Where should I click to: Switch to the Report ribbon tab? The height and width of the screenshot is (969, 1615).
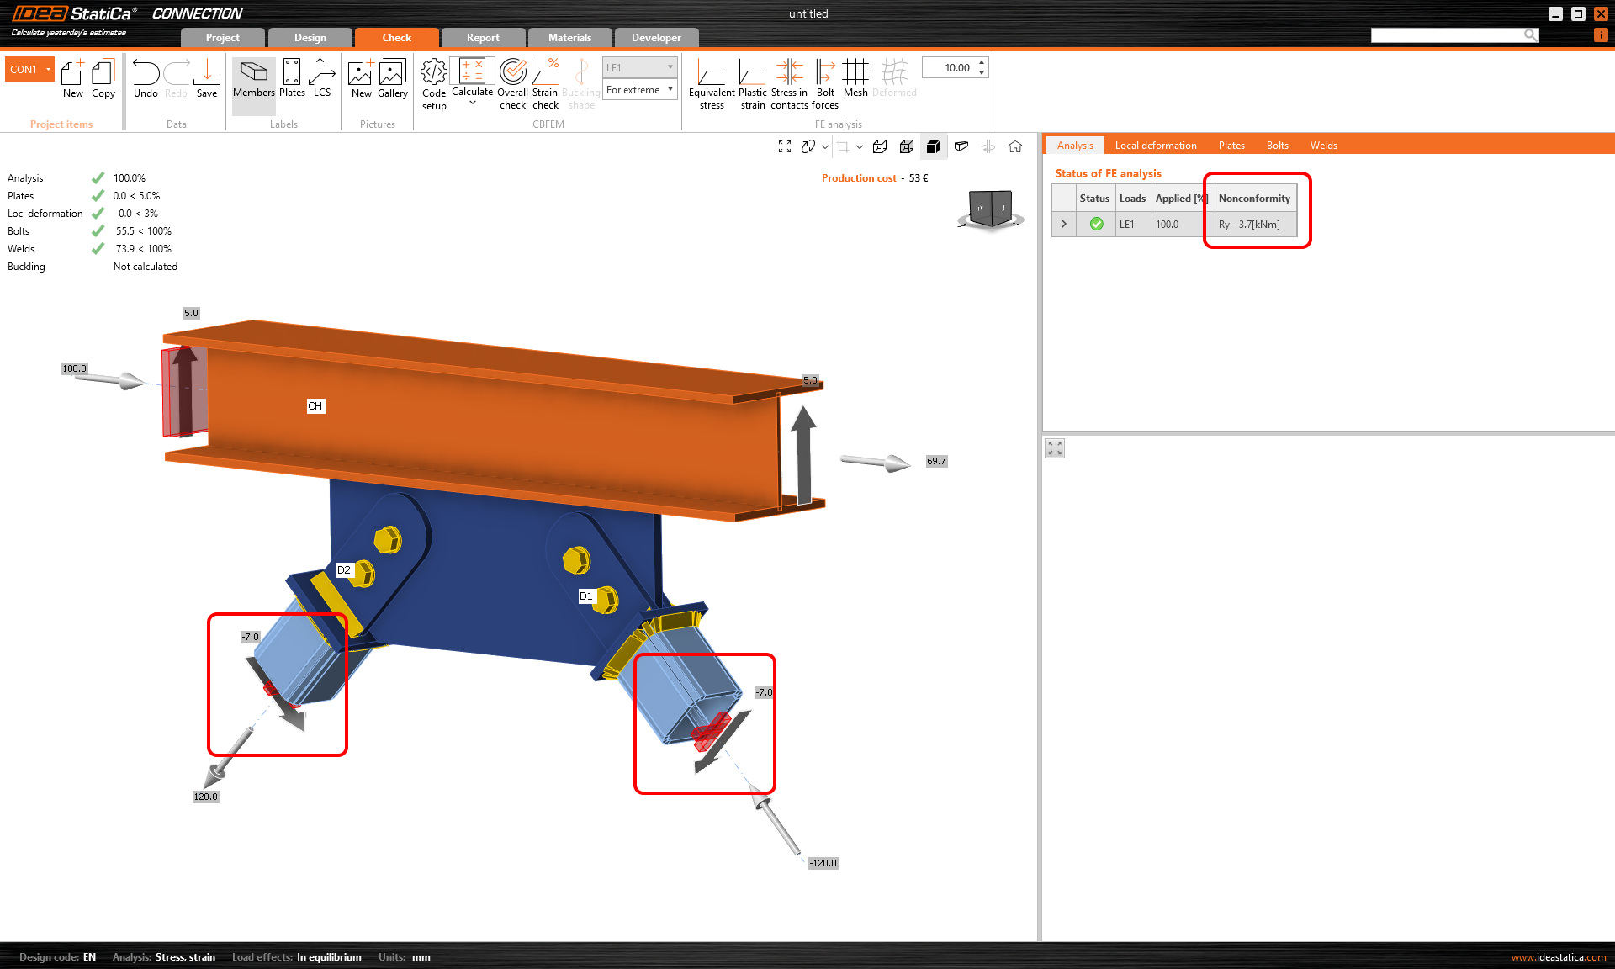483,38
